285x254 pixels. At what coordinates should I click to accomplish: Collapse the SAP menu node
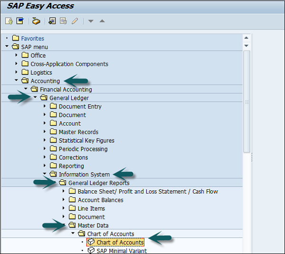7,46
